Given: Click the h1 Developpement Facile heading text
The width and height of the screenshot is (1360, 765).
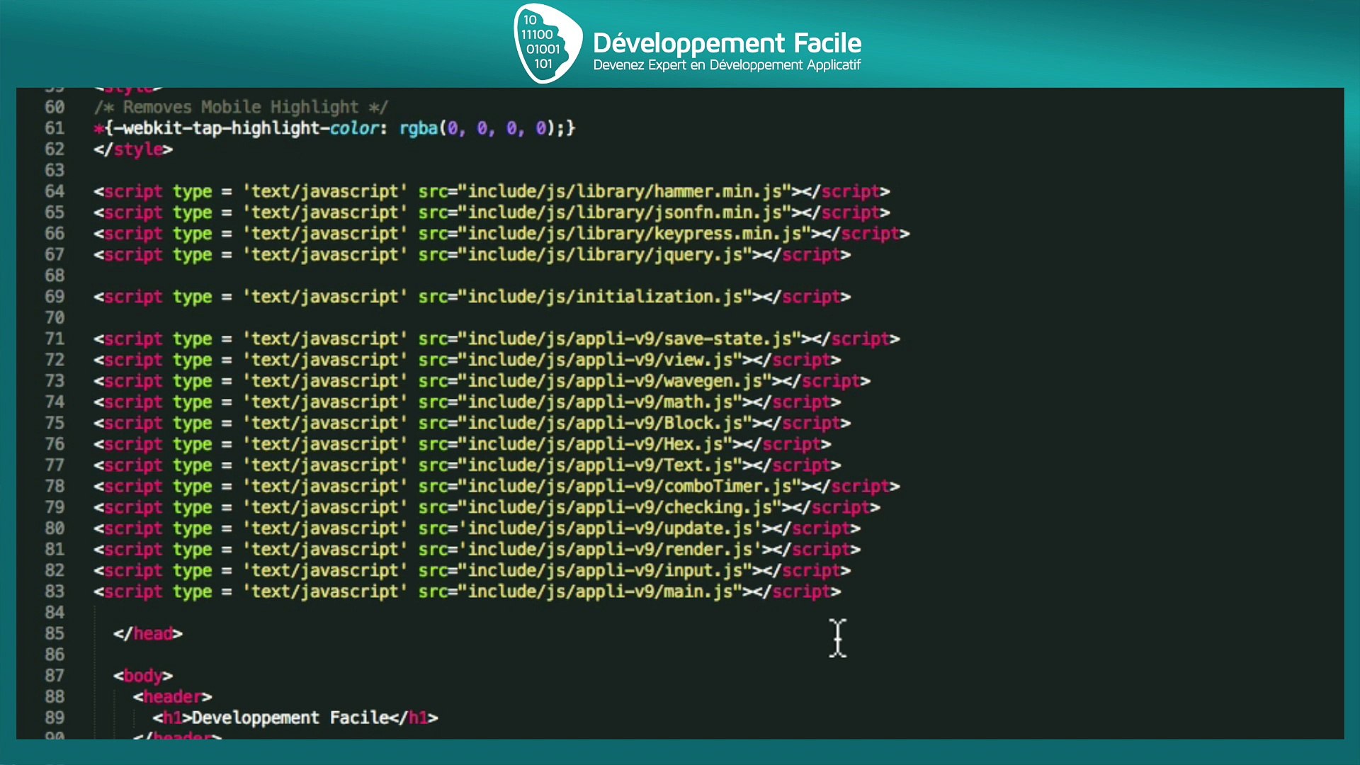Looking at the screenshot, I should (290, 718).
